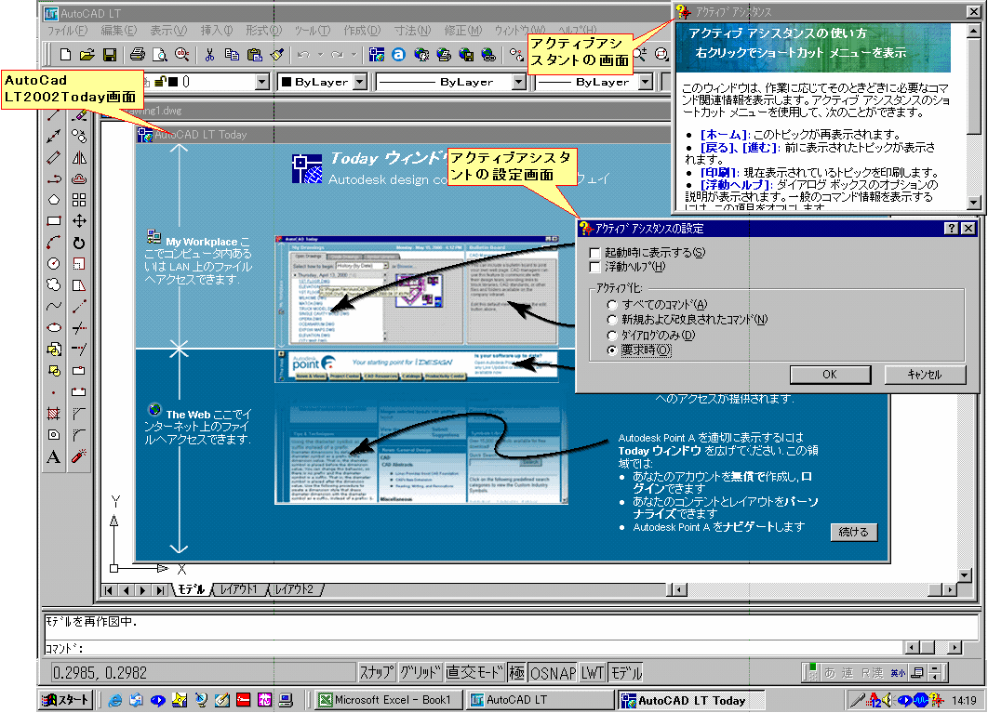Open the 表示(V) menu
Image resolution: width=988 pixels, height=713 pixels.
[169, 31]
